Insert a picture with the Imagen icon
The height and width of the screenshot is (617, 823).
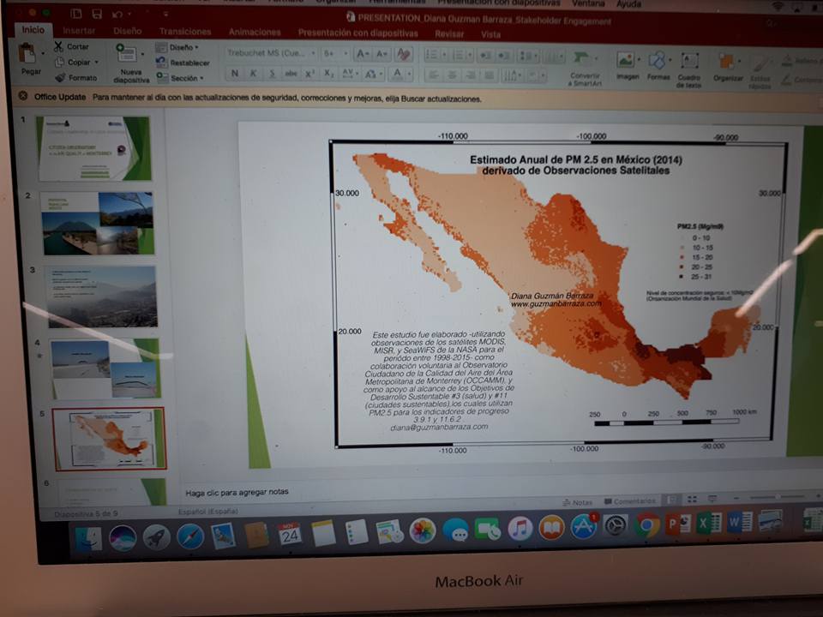coord(625,60)
